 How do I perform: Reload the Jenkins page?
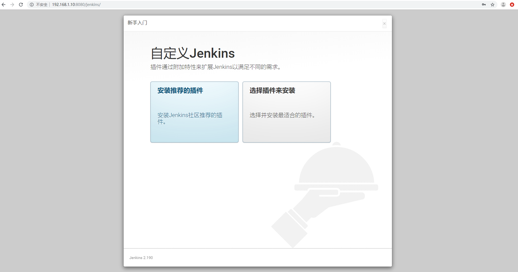pyautogui.click(x=21, y=5)
